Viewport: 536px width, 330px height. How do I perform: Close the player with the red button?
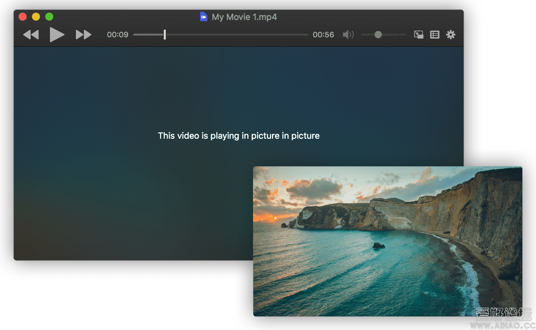(x=23, y=17)
